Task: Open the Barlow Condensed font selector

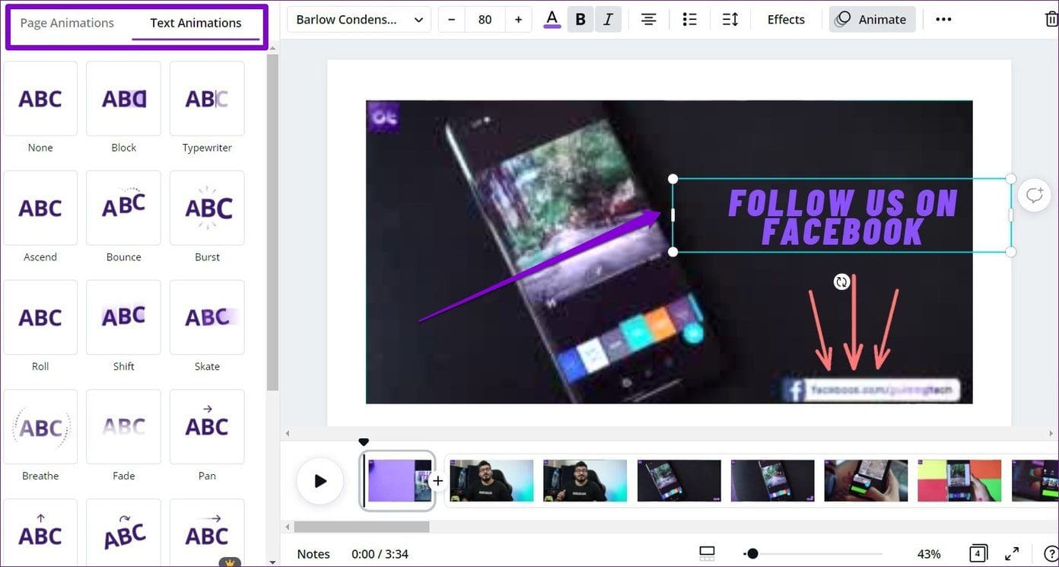Action: [x=358, y=19]
